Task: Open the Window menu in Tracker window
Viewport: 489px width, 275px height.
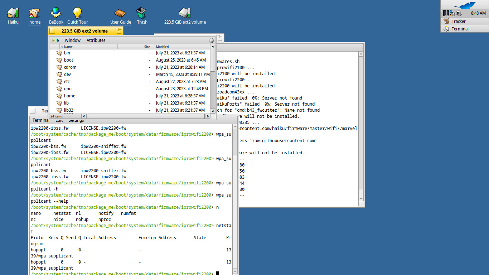Action: [x=73, y=40]
